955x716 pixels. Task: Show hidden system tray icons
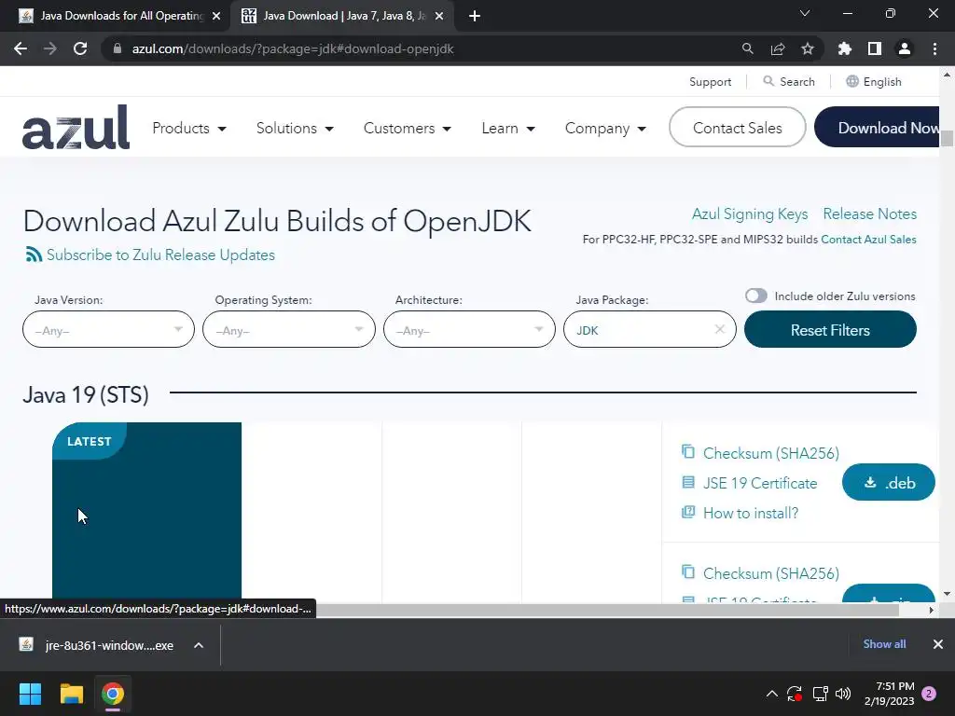(x=771, y=694)
